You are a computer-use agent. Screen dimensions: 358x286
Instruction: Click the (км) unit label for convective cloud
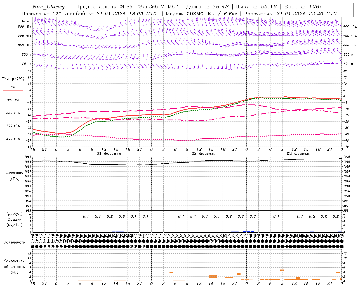coord(14,272)
